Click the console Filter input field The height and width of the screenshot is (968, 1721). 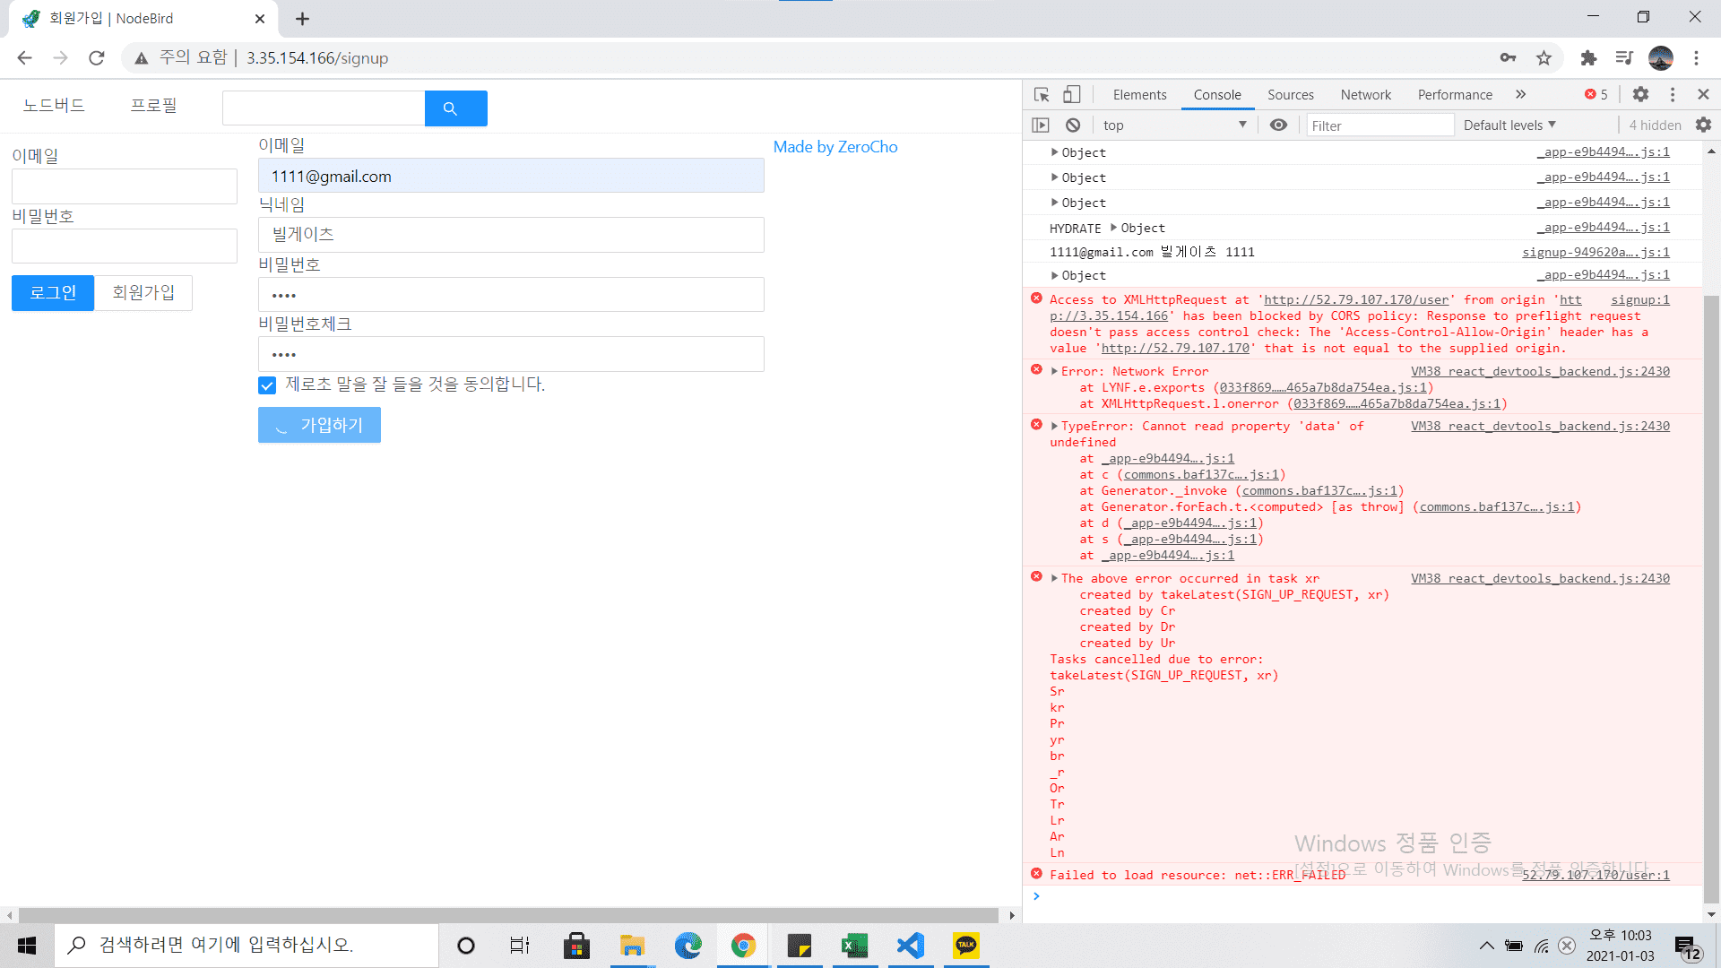(1379, 125)
